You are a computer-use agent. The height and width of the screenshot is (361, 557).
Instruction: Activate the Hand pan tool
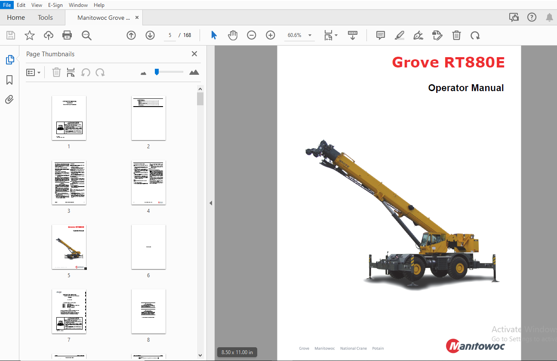(233, 35)
